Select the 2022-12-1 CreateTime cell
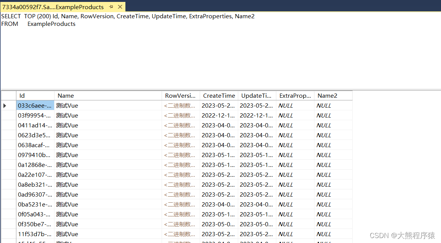The width and height of the screenshot is (441, 243). (218, 115)
